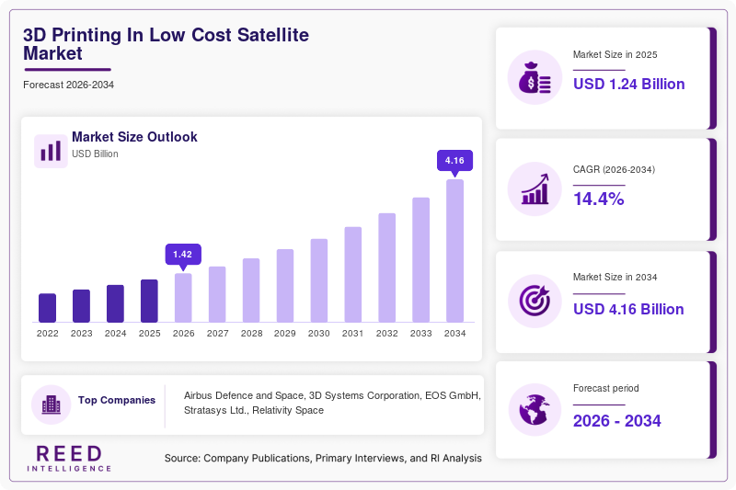
Task: Click the REED Intelligence logo
Action: coord(69,459)
